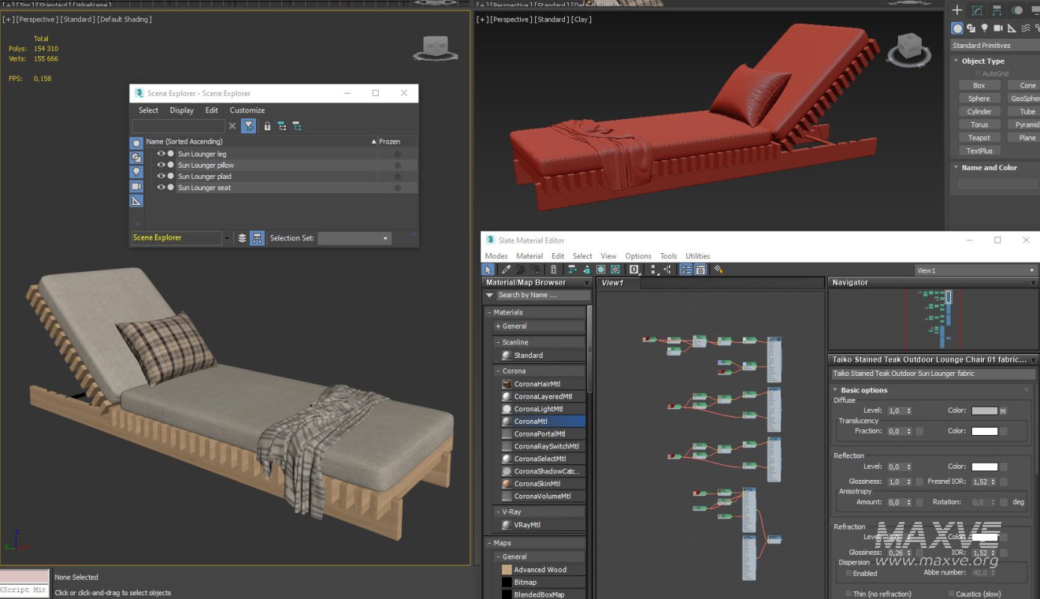The width and height of the screenshot is (1040, 599).
Task: Click the Sort by Layer icon in Scene Explorer
Action: (242, 238)
